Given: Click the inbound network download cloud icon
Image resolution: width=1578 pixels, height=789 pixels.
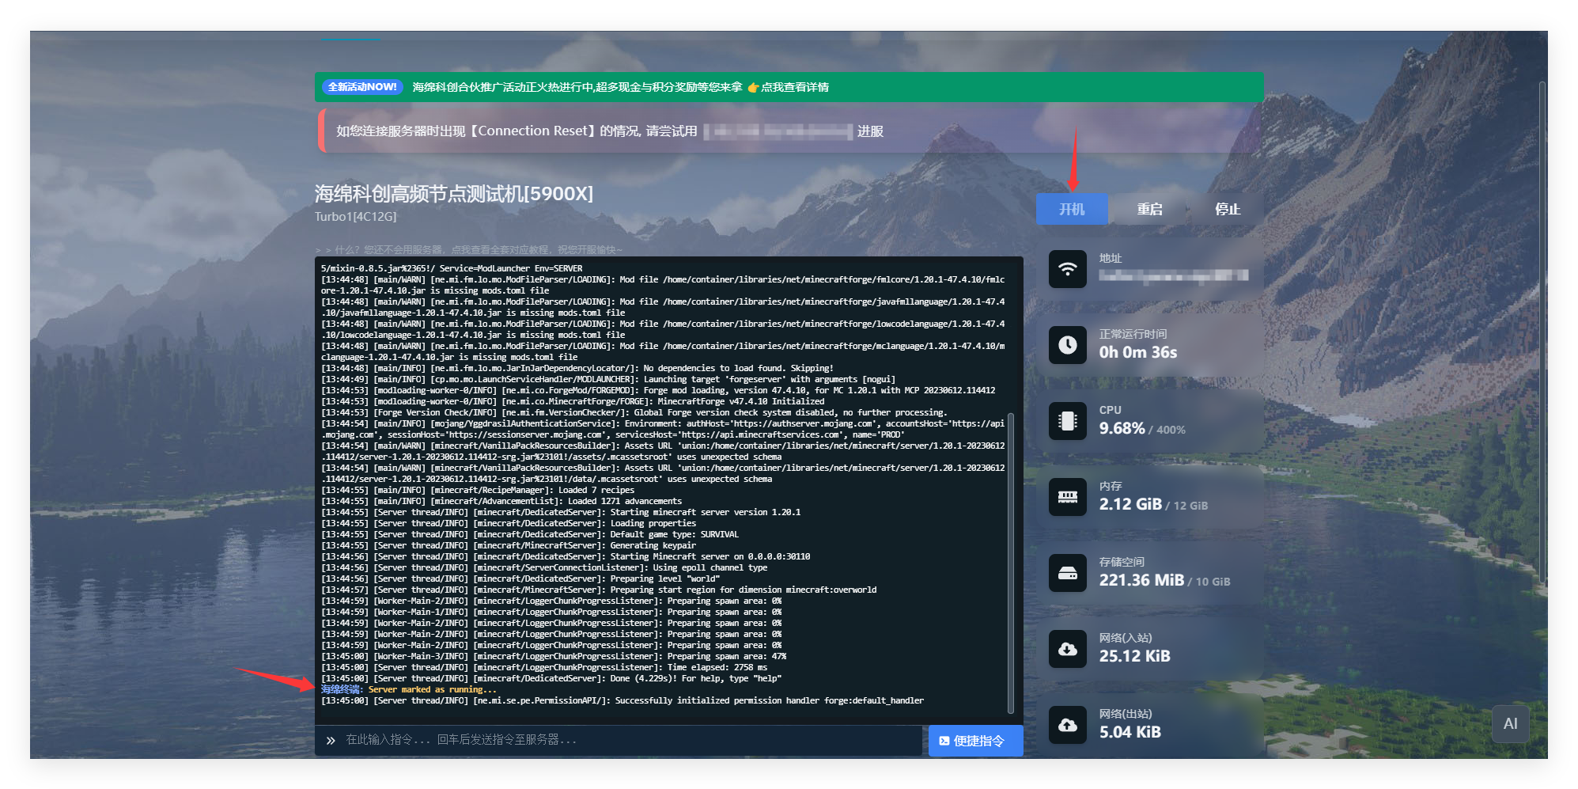Looking at the screenshot, I should 1067,649.
